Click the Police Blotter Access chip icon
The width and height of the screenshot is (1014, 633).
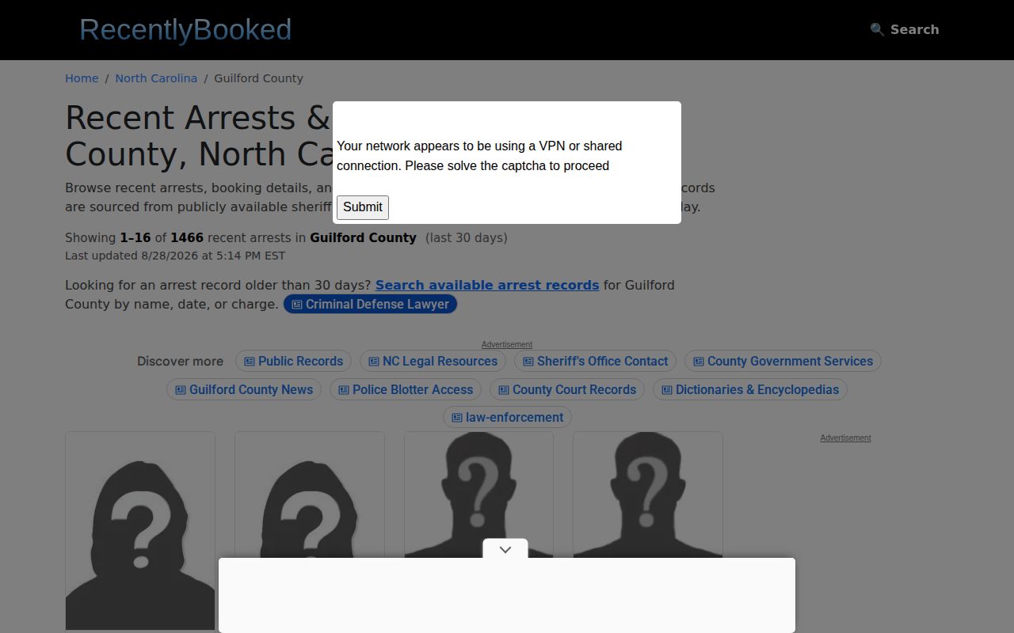pyautogui.click(x=344, y=390)
